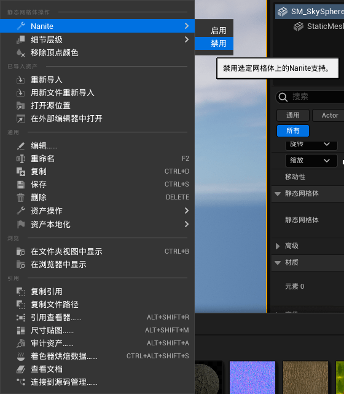Select the dark rock sphere thumbnail
Viewport: 344px width, 394px height.
[208, 377]
